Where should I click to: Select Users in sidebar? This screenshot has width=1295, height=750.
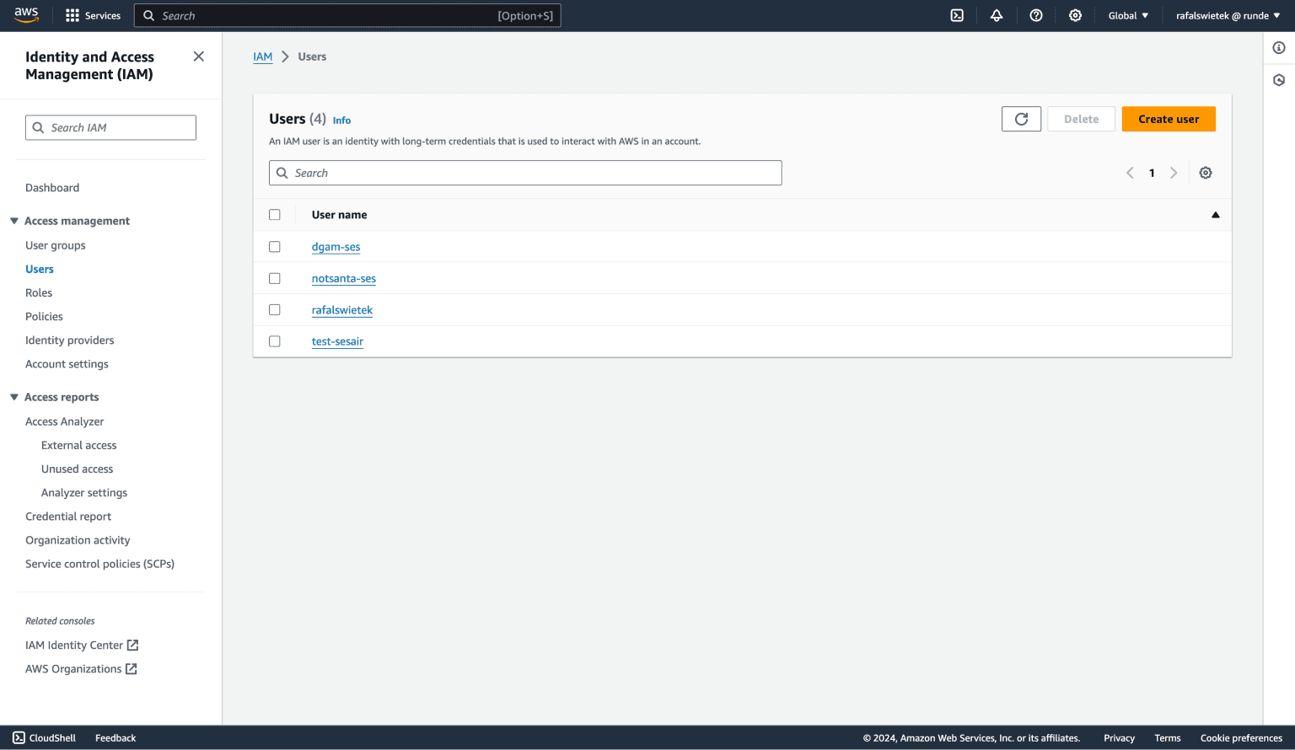[40, 269]
